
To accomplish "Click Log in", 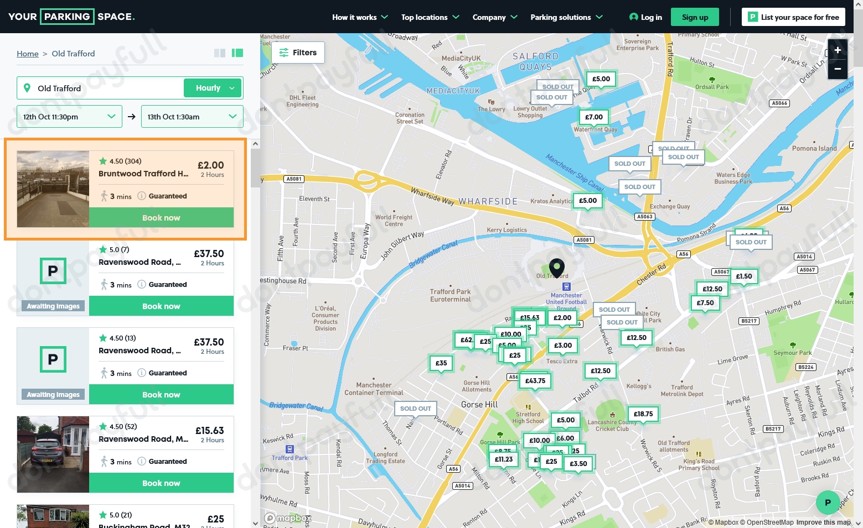I will click(x=651, y=17).
